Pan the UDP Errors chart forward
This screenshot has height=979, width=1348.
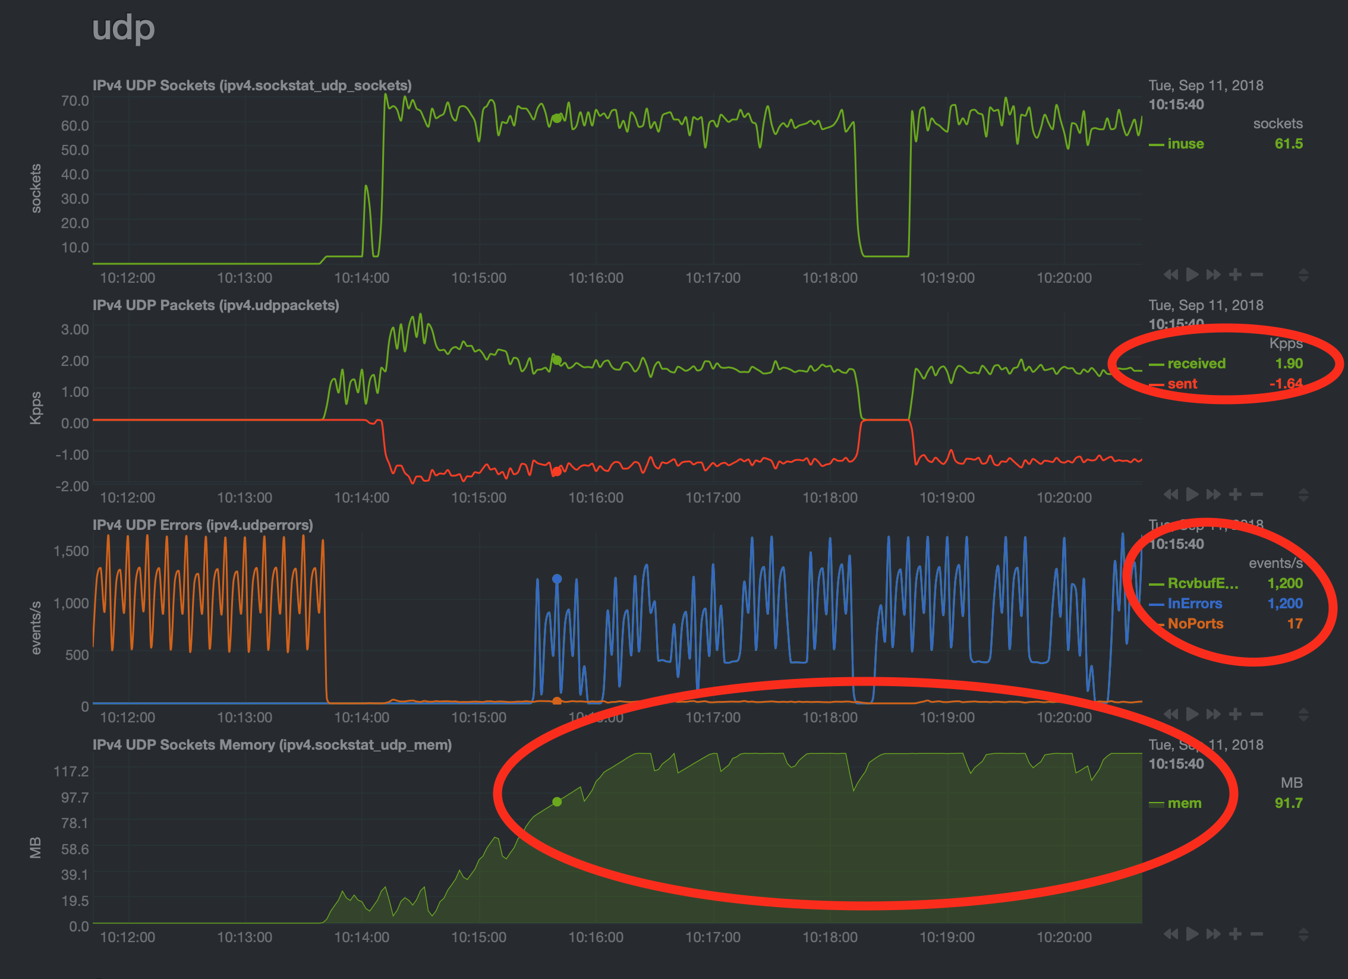tap(1213, 714)
